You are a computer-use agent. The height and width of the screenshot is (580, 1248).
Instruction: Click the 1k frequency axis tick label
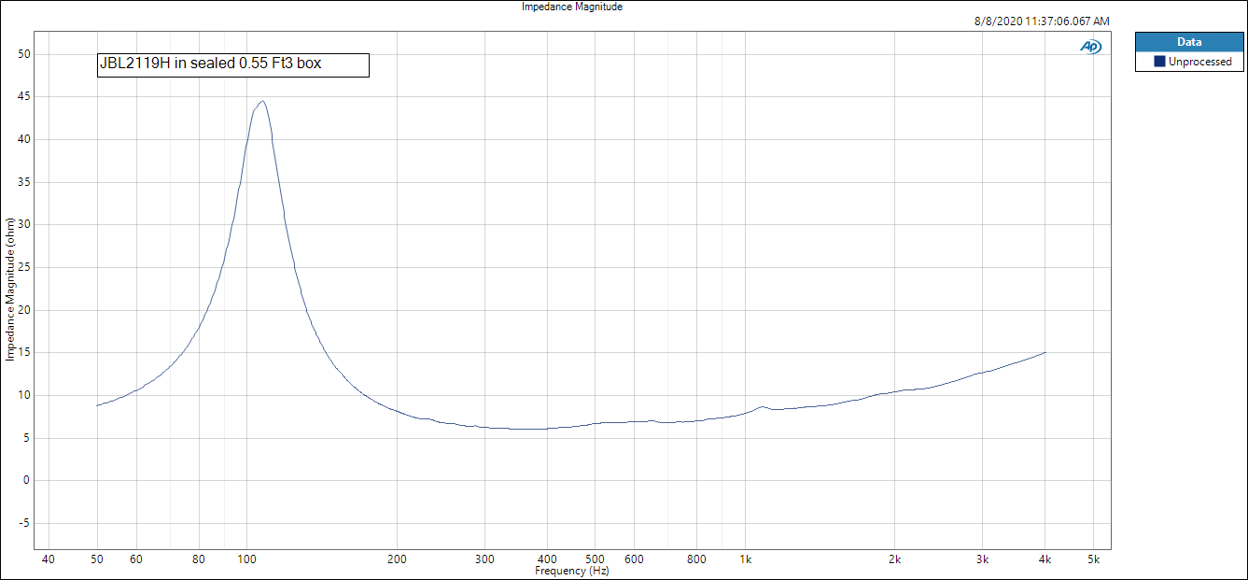click(x=745, y=559)
